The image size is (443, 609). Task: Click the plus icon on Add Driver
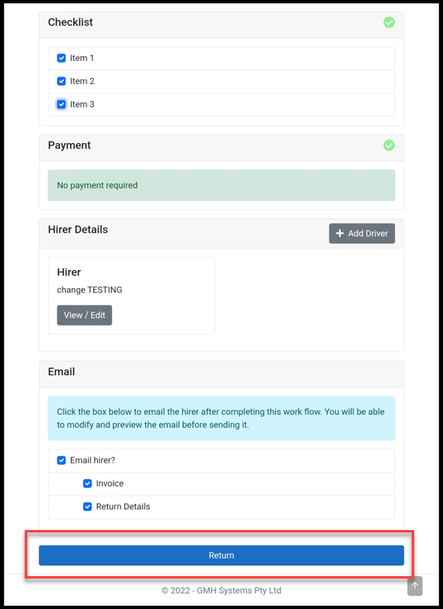pos(339,234)
